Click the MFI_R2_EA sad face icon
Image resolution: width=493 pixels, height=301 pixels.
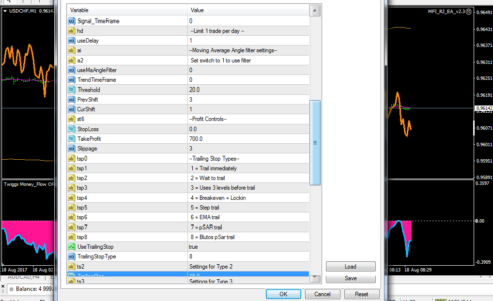coord(468,11)
